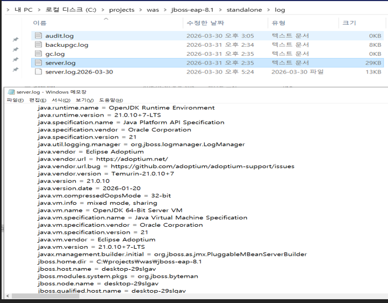Navigate to 내 PC in breadcrumb
Screen dimensions: 388x303
24,10
